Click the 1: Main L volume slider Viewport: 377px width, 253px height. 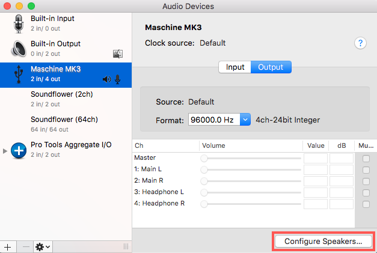(x=251, y=169)
